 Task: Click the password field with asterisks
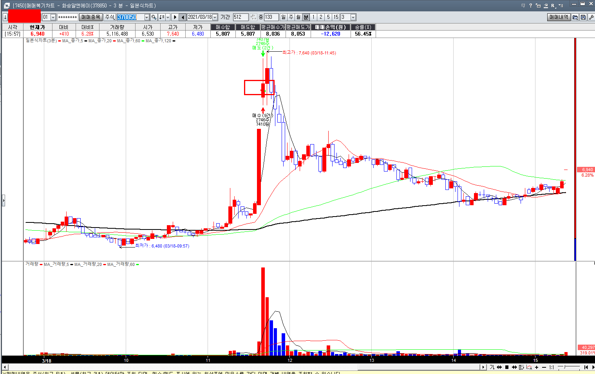[67, 17]
